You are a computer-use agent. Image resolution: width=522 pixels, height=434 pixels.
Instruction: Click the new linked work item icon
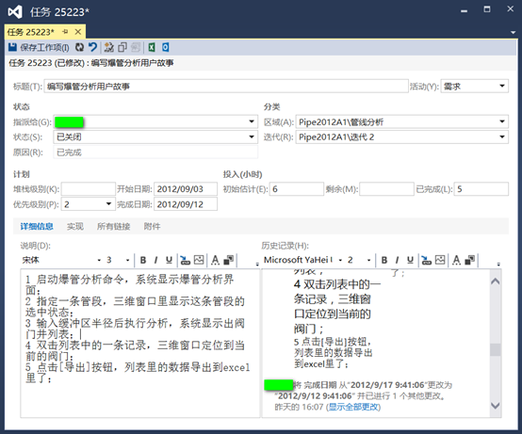pos(109,47)
